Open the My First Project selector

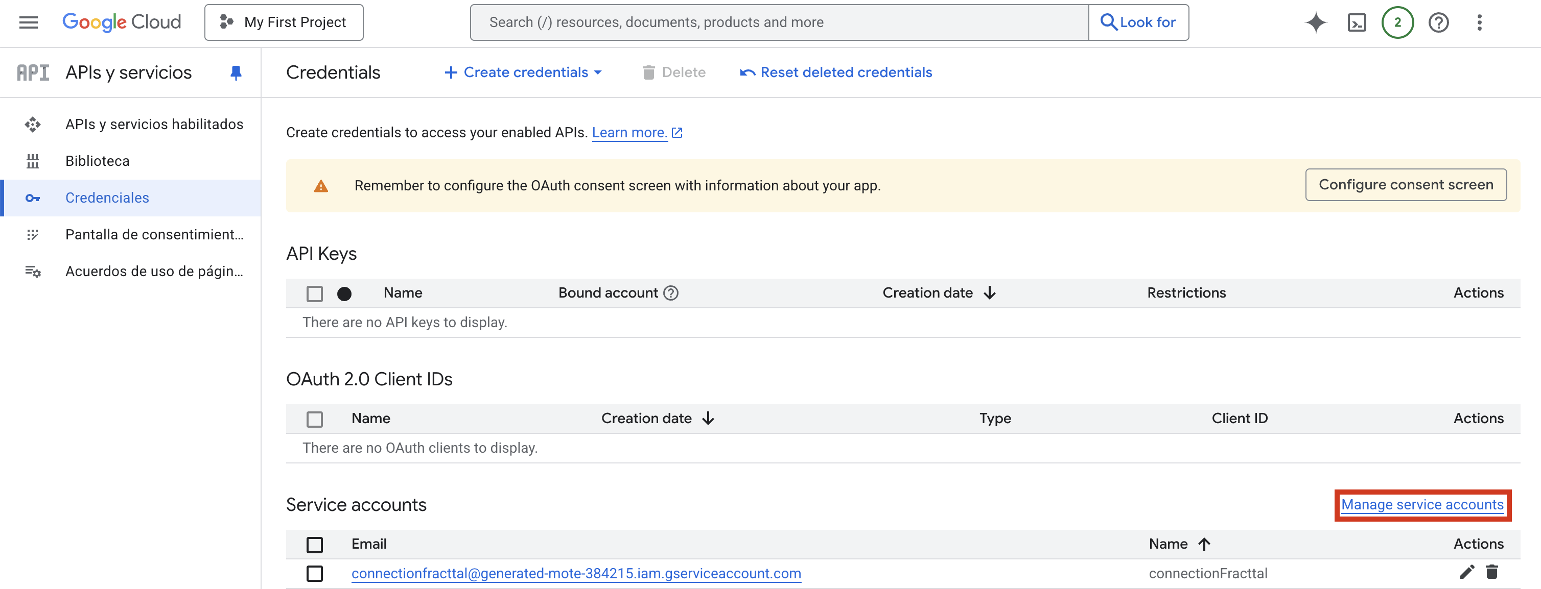[x=284, y=22]
